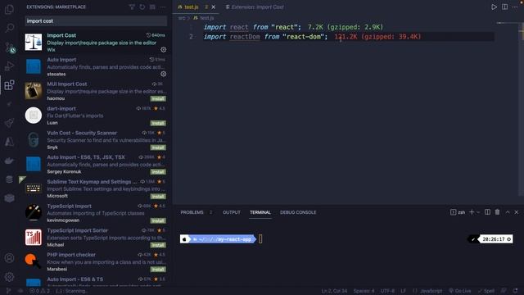
Task: Install TypeScript Import Sorter extension
Action: pos(158,245)
